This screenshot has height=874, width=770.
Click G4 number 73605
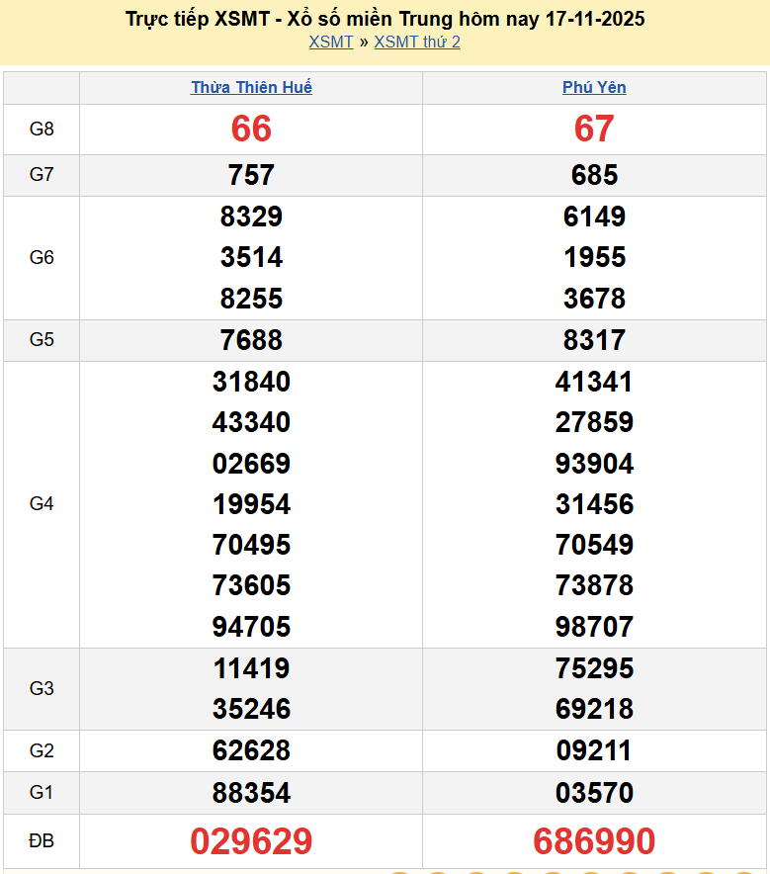click(251, 585)
